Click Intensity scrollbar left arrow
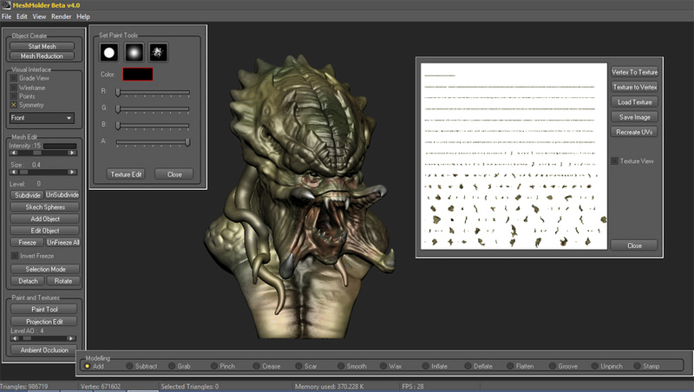 (14, 153)
